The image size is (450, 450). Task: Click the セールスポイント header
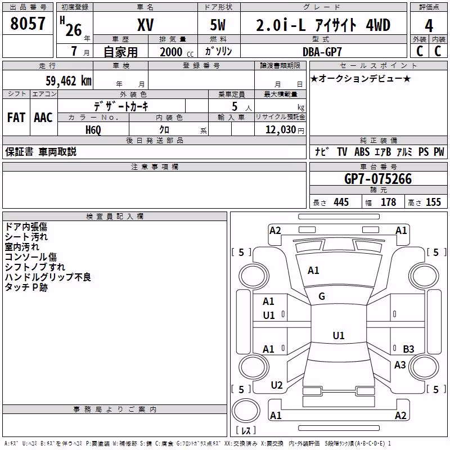379,65
